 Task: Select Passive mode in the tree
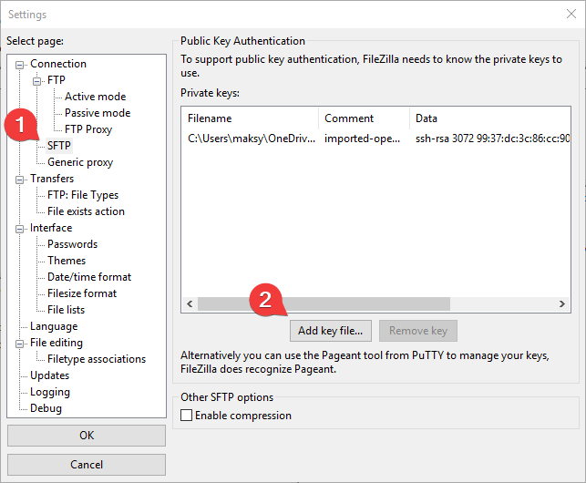coord(97,113)
